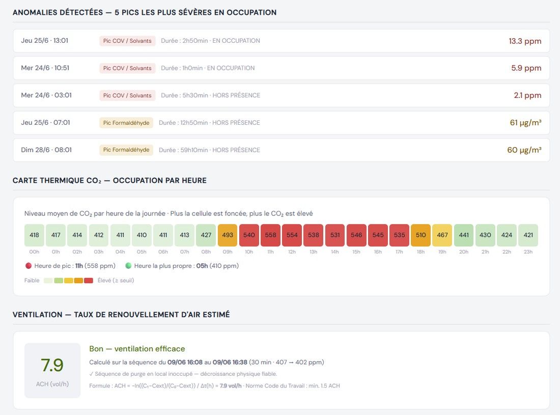Click the Mer 24/6 · 03:01 anomaly entry

click(281, 95)
